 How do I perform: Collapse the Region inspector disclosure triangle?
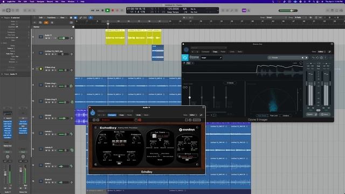pyautogui.click(x=2, y=18)
